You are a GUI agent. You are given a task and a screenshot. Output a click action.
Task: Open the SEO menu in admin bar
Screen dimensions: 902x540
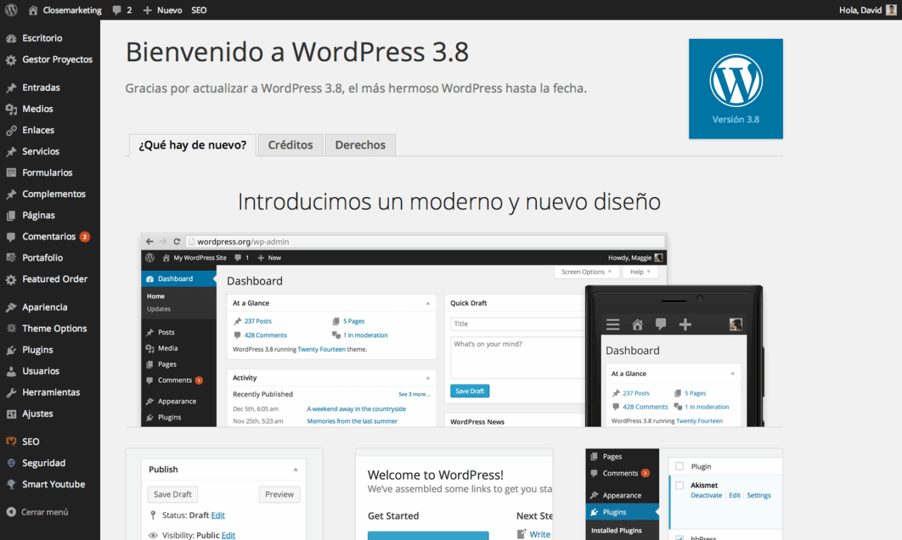(199, 11)
